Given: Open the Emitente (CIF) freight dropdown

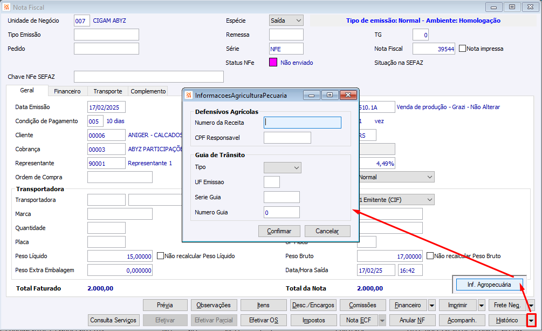Looking at the screenshot, I should pos(396,200).
